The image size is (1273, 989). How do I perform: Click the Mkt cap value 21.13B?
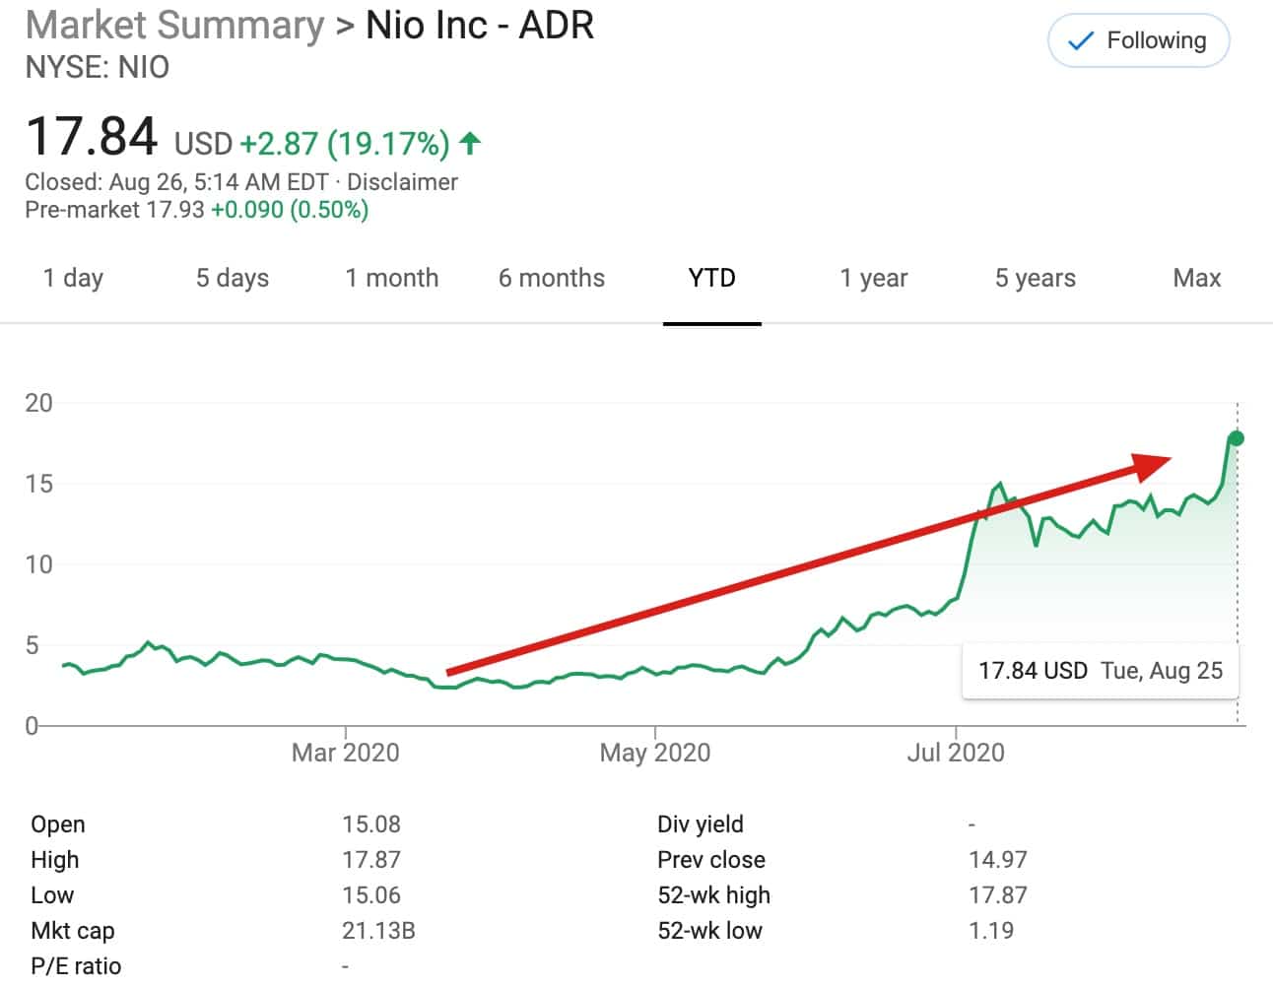378,931
